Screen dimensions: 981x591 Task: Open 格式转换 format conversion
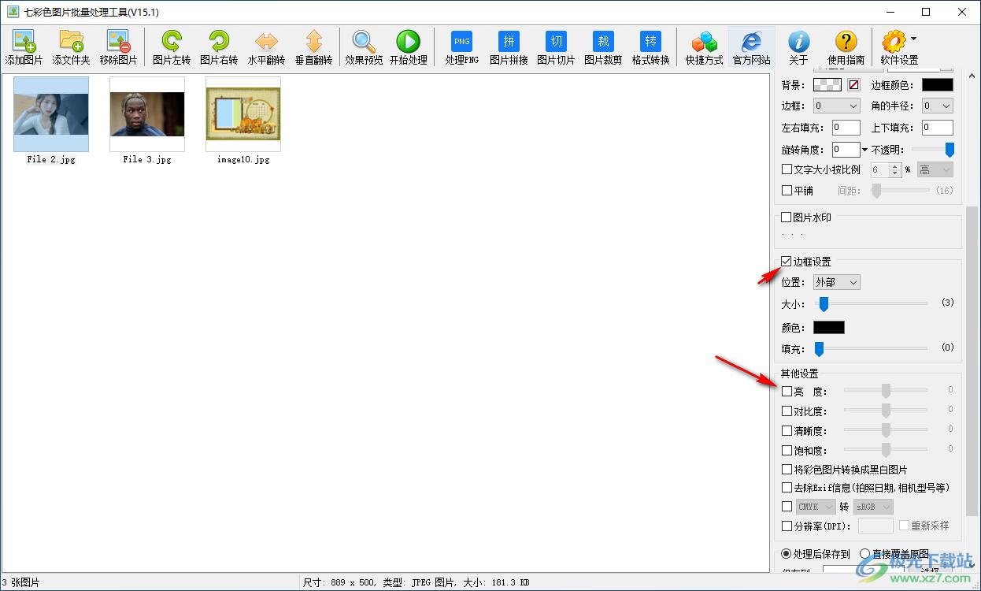point(650,46)
